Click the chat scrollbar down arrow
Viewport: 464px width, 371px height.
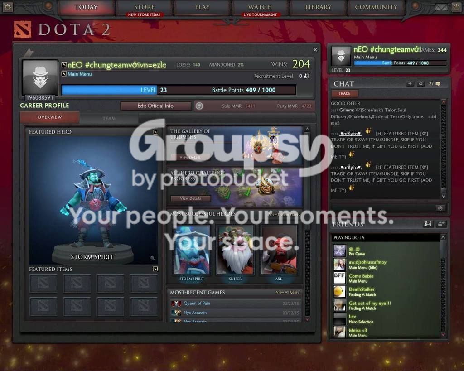[443, 196]
